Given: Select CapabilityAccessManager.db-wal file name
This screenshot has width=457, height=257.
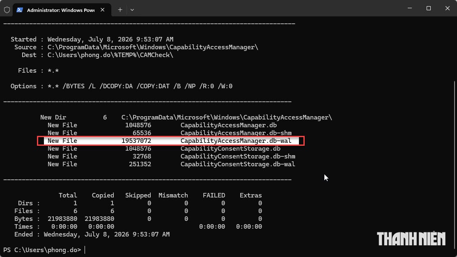Looking at the screenshot, I should pos(236,141).
